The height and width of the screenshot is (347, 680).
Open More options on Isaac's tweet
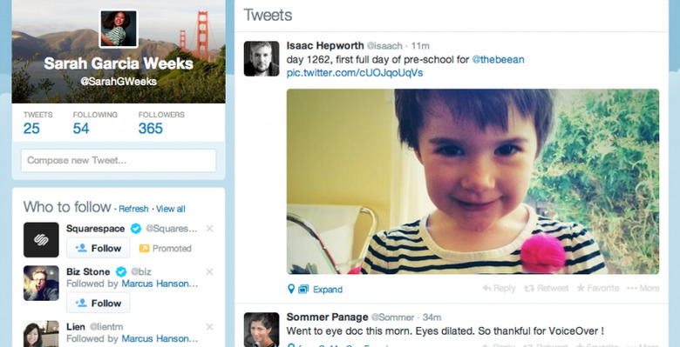click(643, 288)
